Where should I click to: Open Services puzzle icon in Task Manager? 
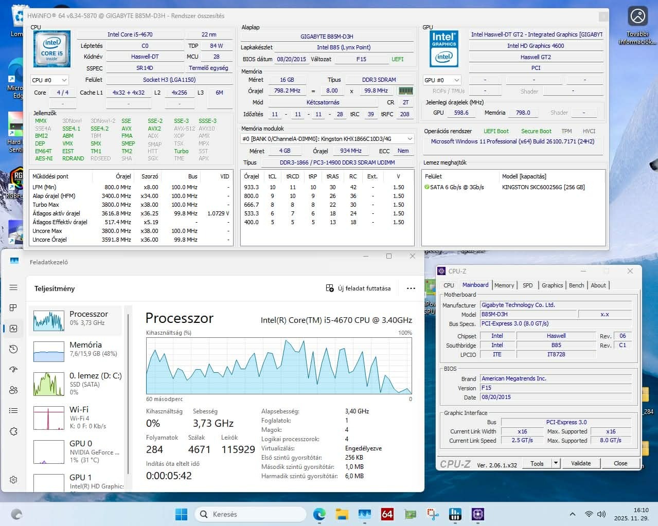point(13,431)
